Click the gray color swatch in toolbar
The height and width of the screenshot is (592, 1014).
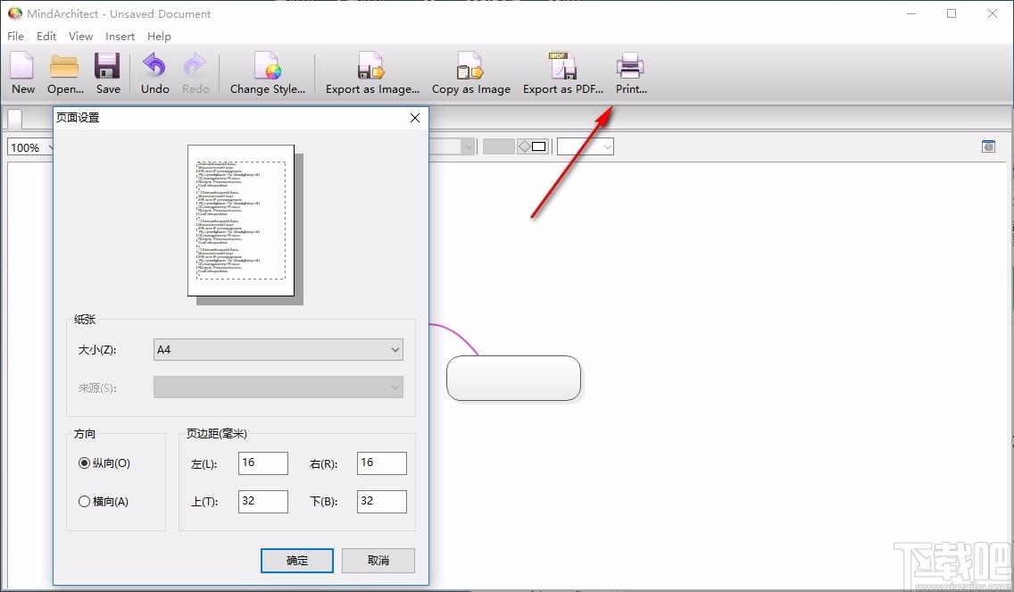[x=499, y=146]
